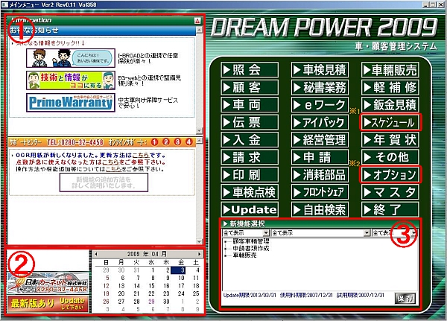The width and height of the screenshot is (447, 321).
Task: Open 自由検索 search
Action: [320, 210]
